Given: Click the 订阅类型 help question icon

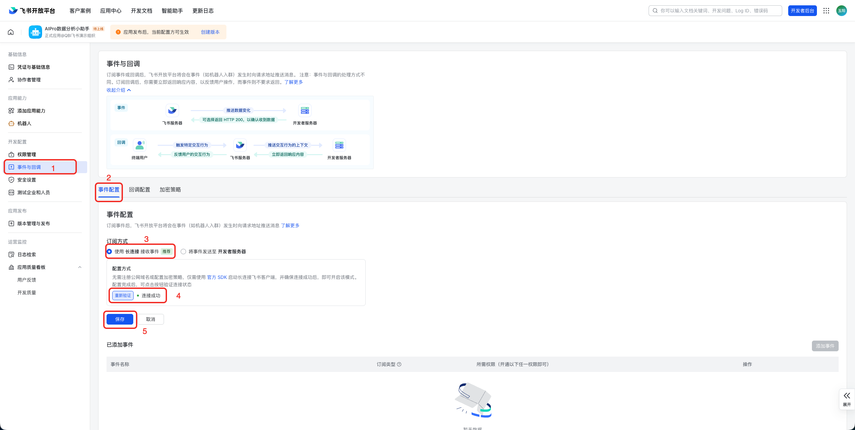Looking at the screenshot, I should 399,364.
